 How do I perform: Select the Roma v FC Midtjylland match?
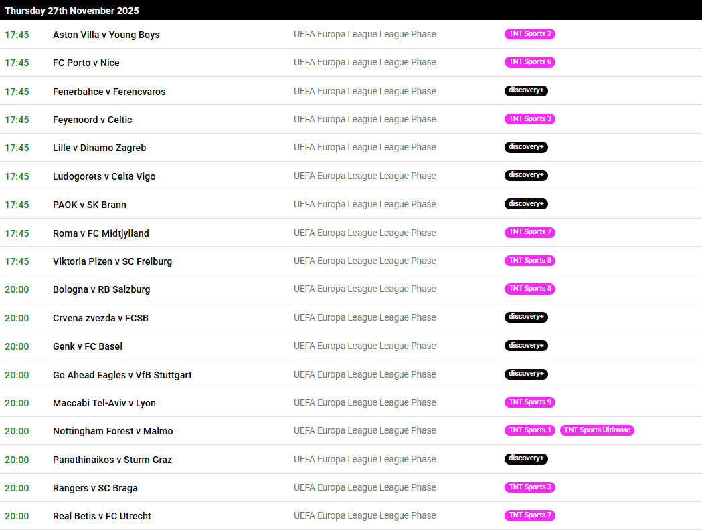coord(101,233)
